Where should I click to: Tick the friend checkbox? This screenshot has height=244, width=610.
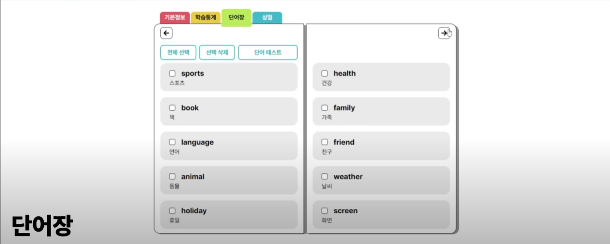click(x=324, y=142)
